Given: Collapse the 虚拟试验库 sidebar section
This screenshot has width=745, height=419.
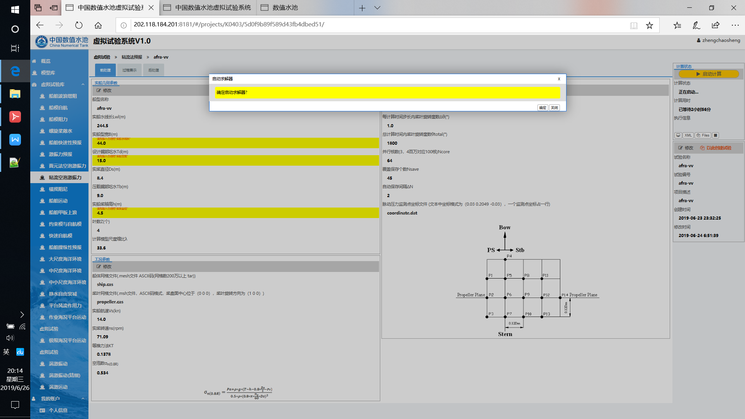Looking at the screenshot, I should pyautogui.click(x=83, y=85).
